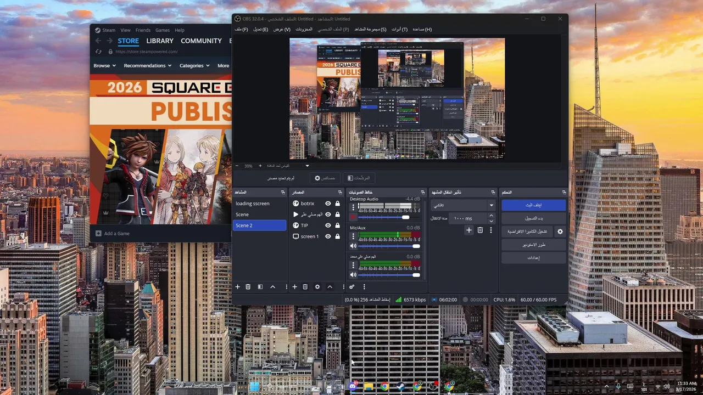Screen dimensions: 703x395
Task: Hide the botrix source with eye icon
Action: coord(328,204)
